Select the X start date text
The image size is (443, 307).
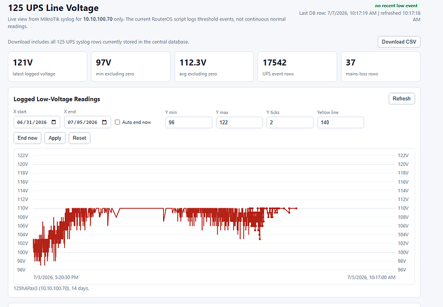tap(31, 122)
